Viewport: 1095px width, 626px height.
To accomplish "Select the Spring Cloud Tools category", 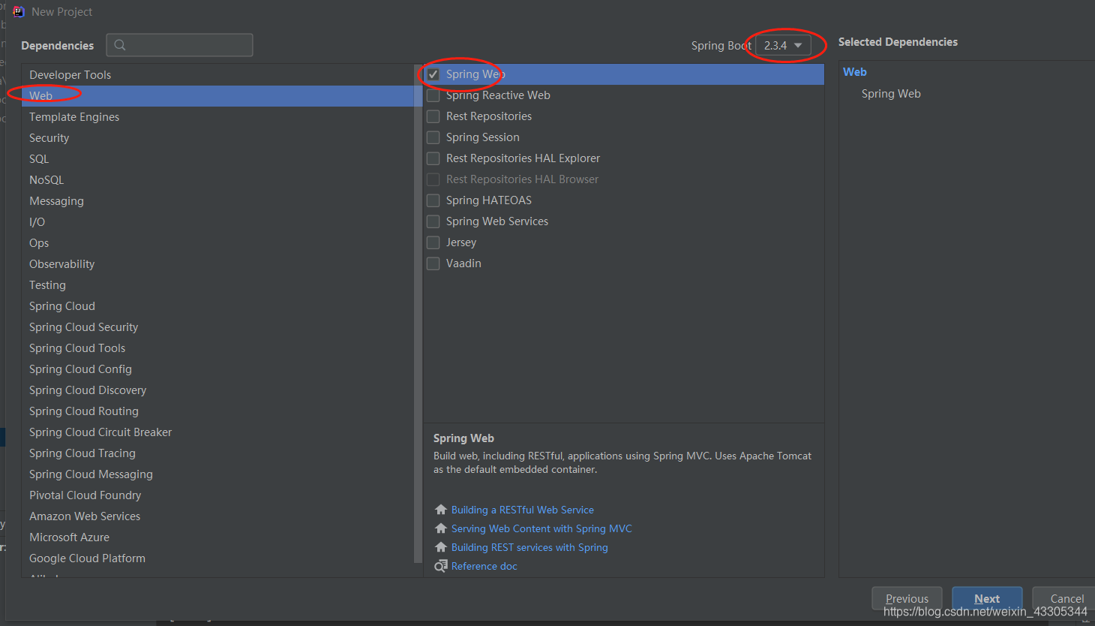I will point(217,348).
